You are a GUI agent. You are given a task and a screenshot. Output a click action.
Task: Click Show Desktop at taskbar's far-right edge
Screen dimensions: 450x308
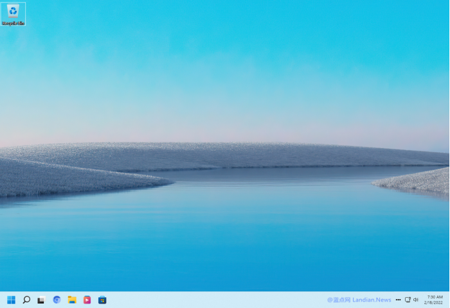448,300
